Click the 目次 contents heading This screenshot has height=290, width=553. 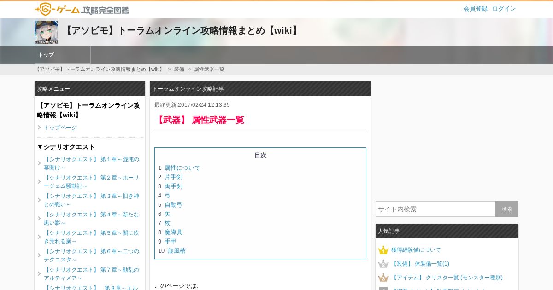[260, 156]
